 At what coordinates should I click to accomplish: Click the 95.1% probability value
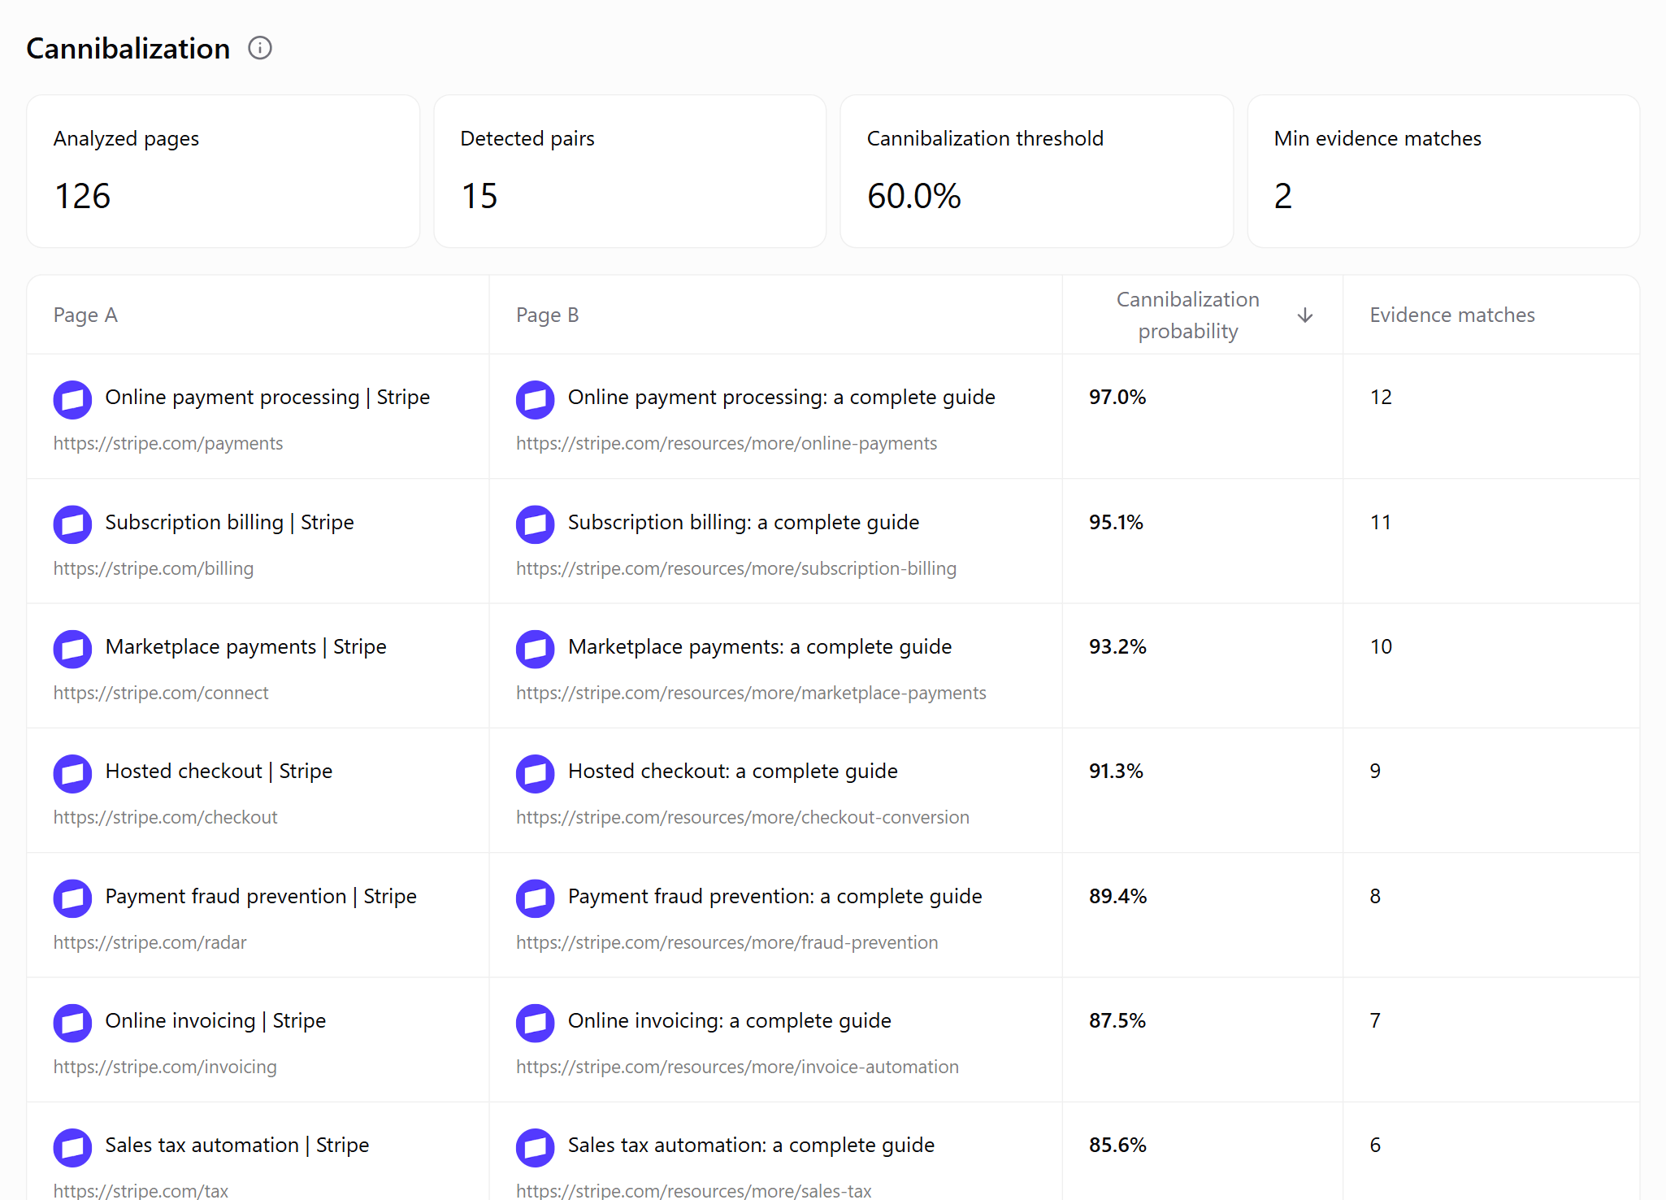coord(1116,522)
